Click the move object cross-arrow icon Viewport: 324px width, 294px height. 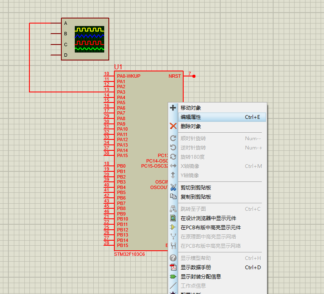(x=173, y=108)
